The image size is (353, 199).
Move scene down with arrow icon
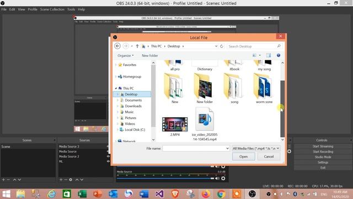pyautogui.click(x=20, y=180)
